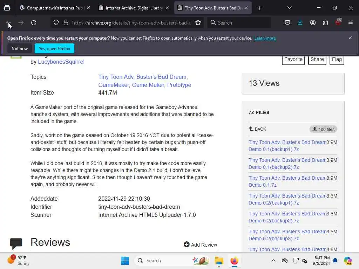
Task: Open the Windows Start menu
Action: 125,261
